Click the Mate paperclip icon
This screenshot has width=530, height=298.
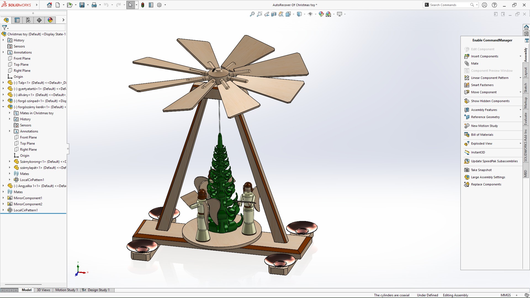click(467, 63)
